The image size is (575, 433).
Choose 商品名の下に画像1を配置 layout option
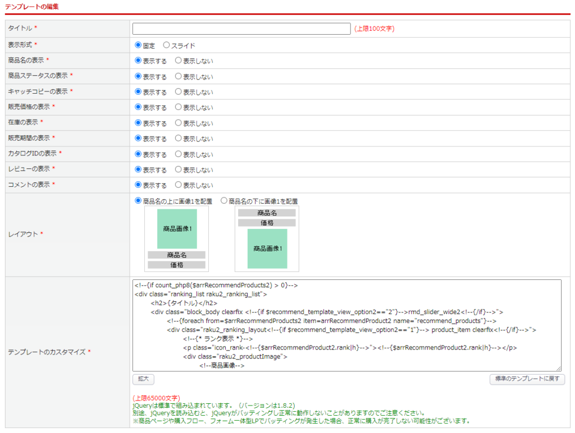(224, 200)
